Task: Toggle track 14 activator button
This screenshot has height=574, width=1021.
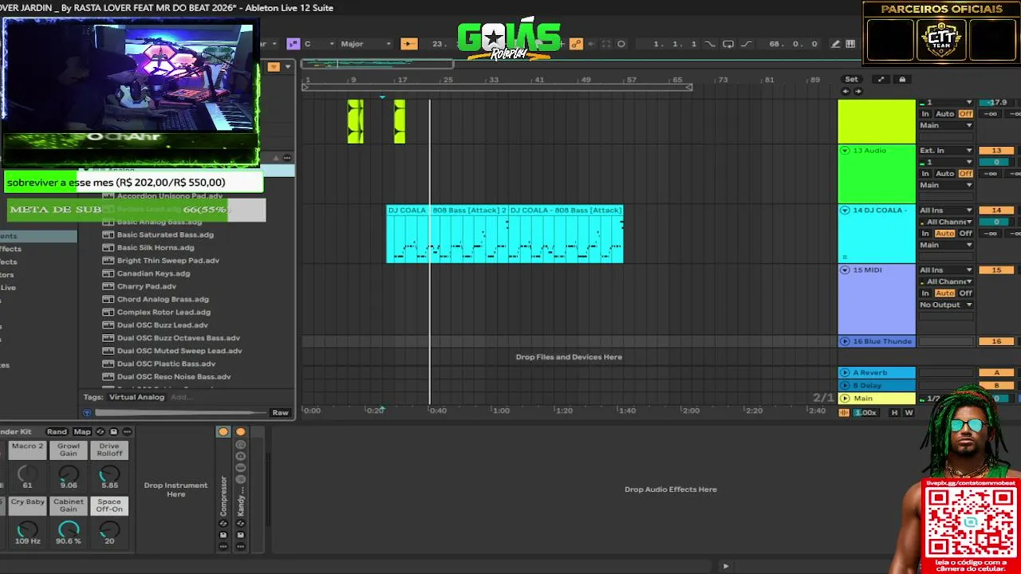Action: pos(996,210)
